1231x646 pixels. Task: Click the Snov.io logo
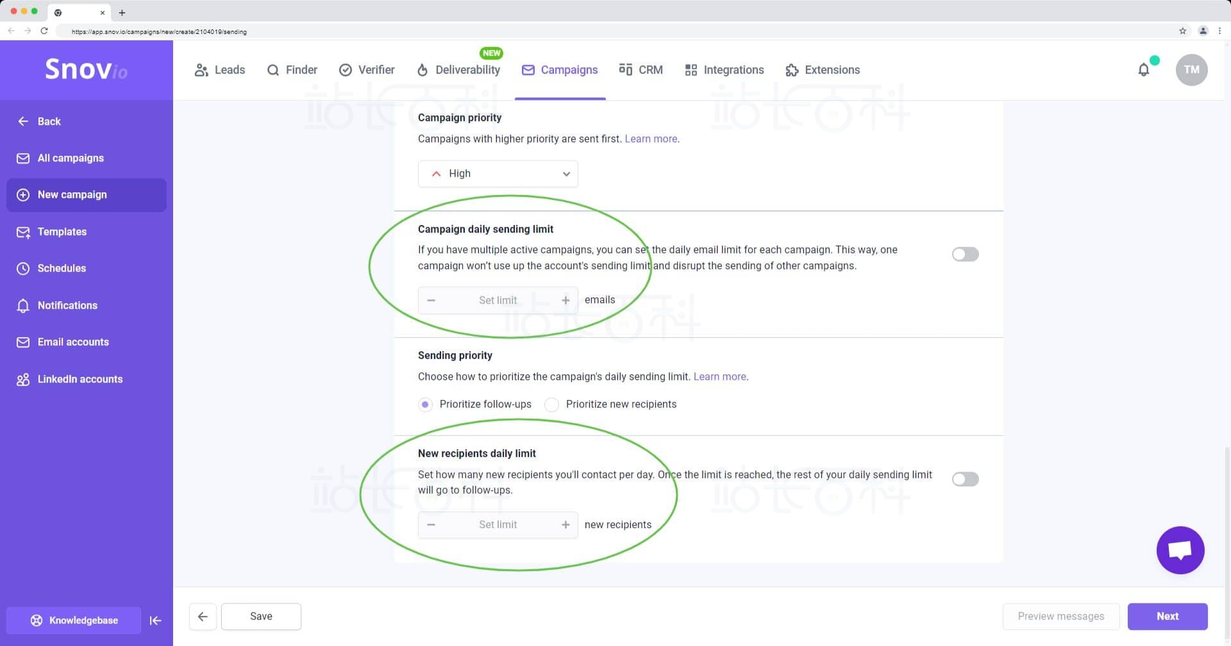pyautogui.click(x=86, y=69)
